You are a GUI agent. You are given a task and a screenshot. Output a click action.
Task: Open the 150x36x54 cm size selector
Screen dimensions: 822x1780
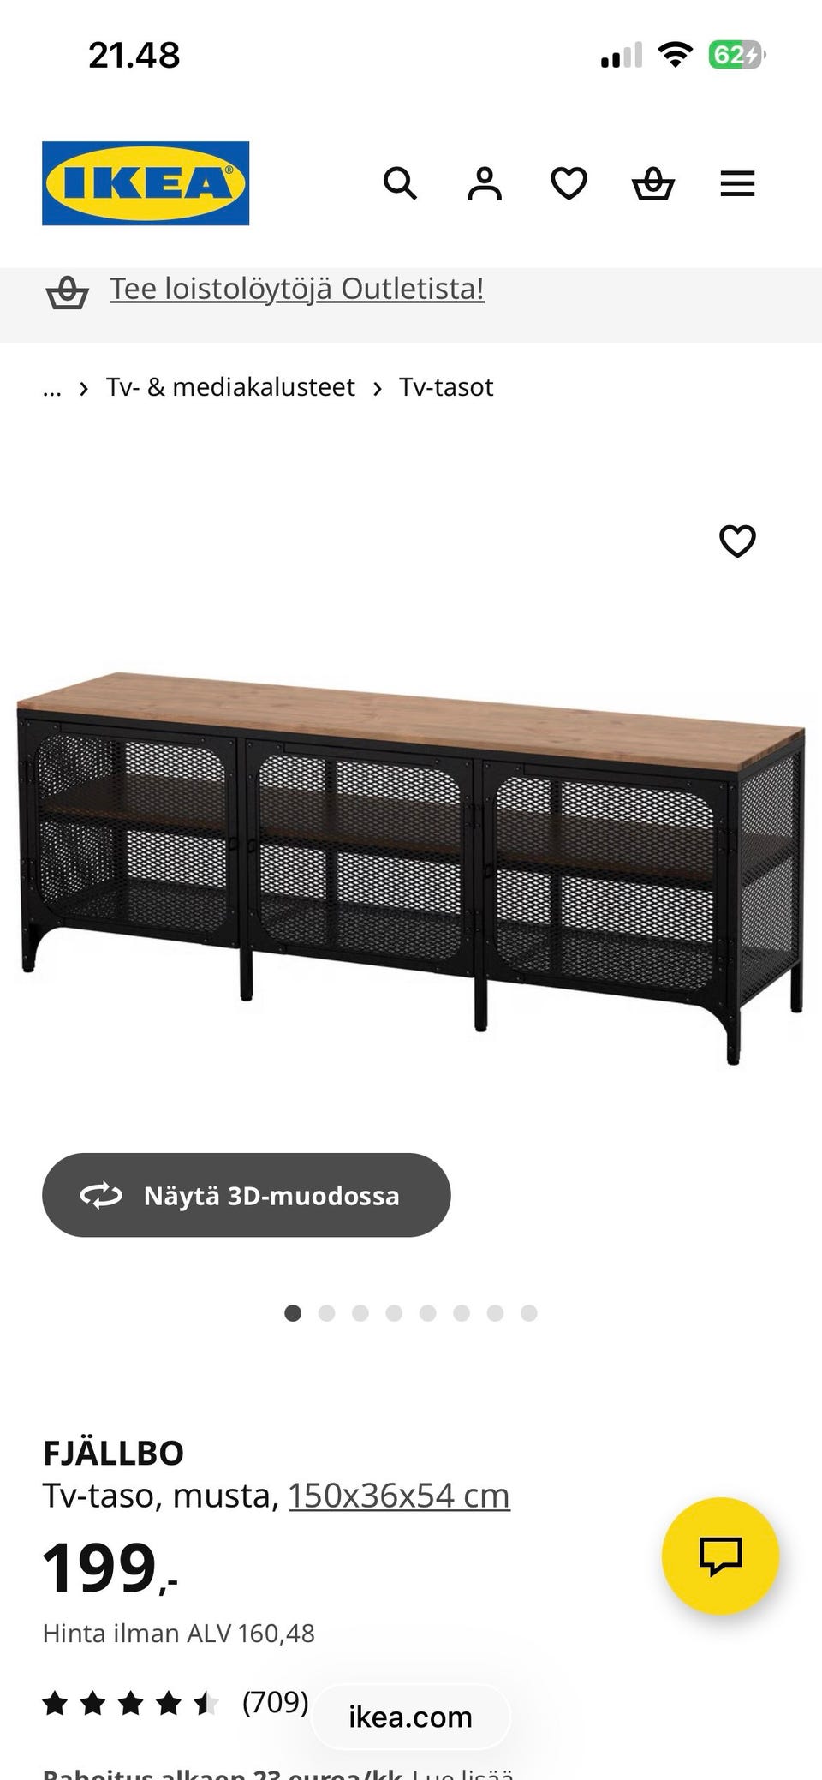pos(399,1496)
